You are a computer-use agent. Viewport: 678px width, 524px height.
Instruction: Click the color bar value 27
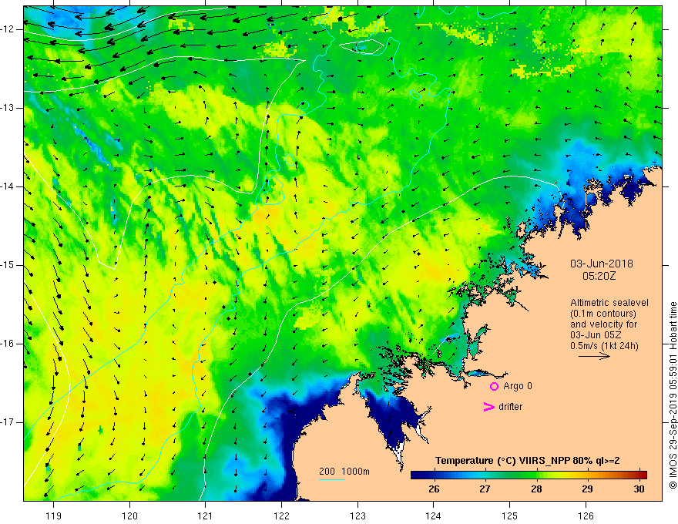click(485, 489)
